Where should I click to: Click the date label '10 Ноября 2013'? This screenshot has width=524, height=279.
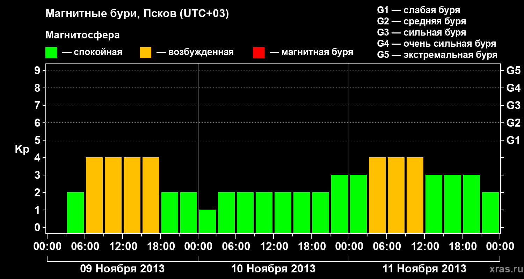click(274, 269)
